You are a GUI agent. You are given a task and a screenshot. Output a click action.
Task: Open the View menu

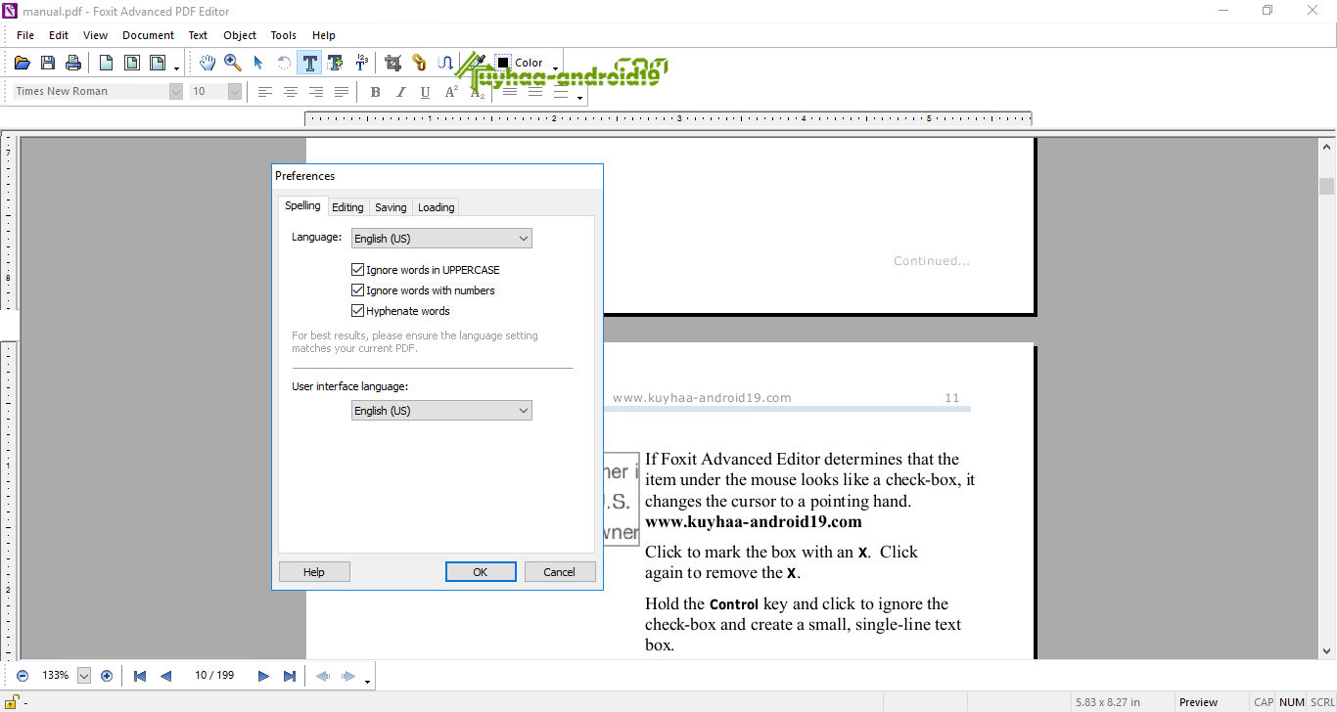click(x=96, y=35)
